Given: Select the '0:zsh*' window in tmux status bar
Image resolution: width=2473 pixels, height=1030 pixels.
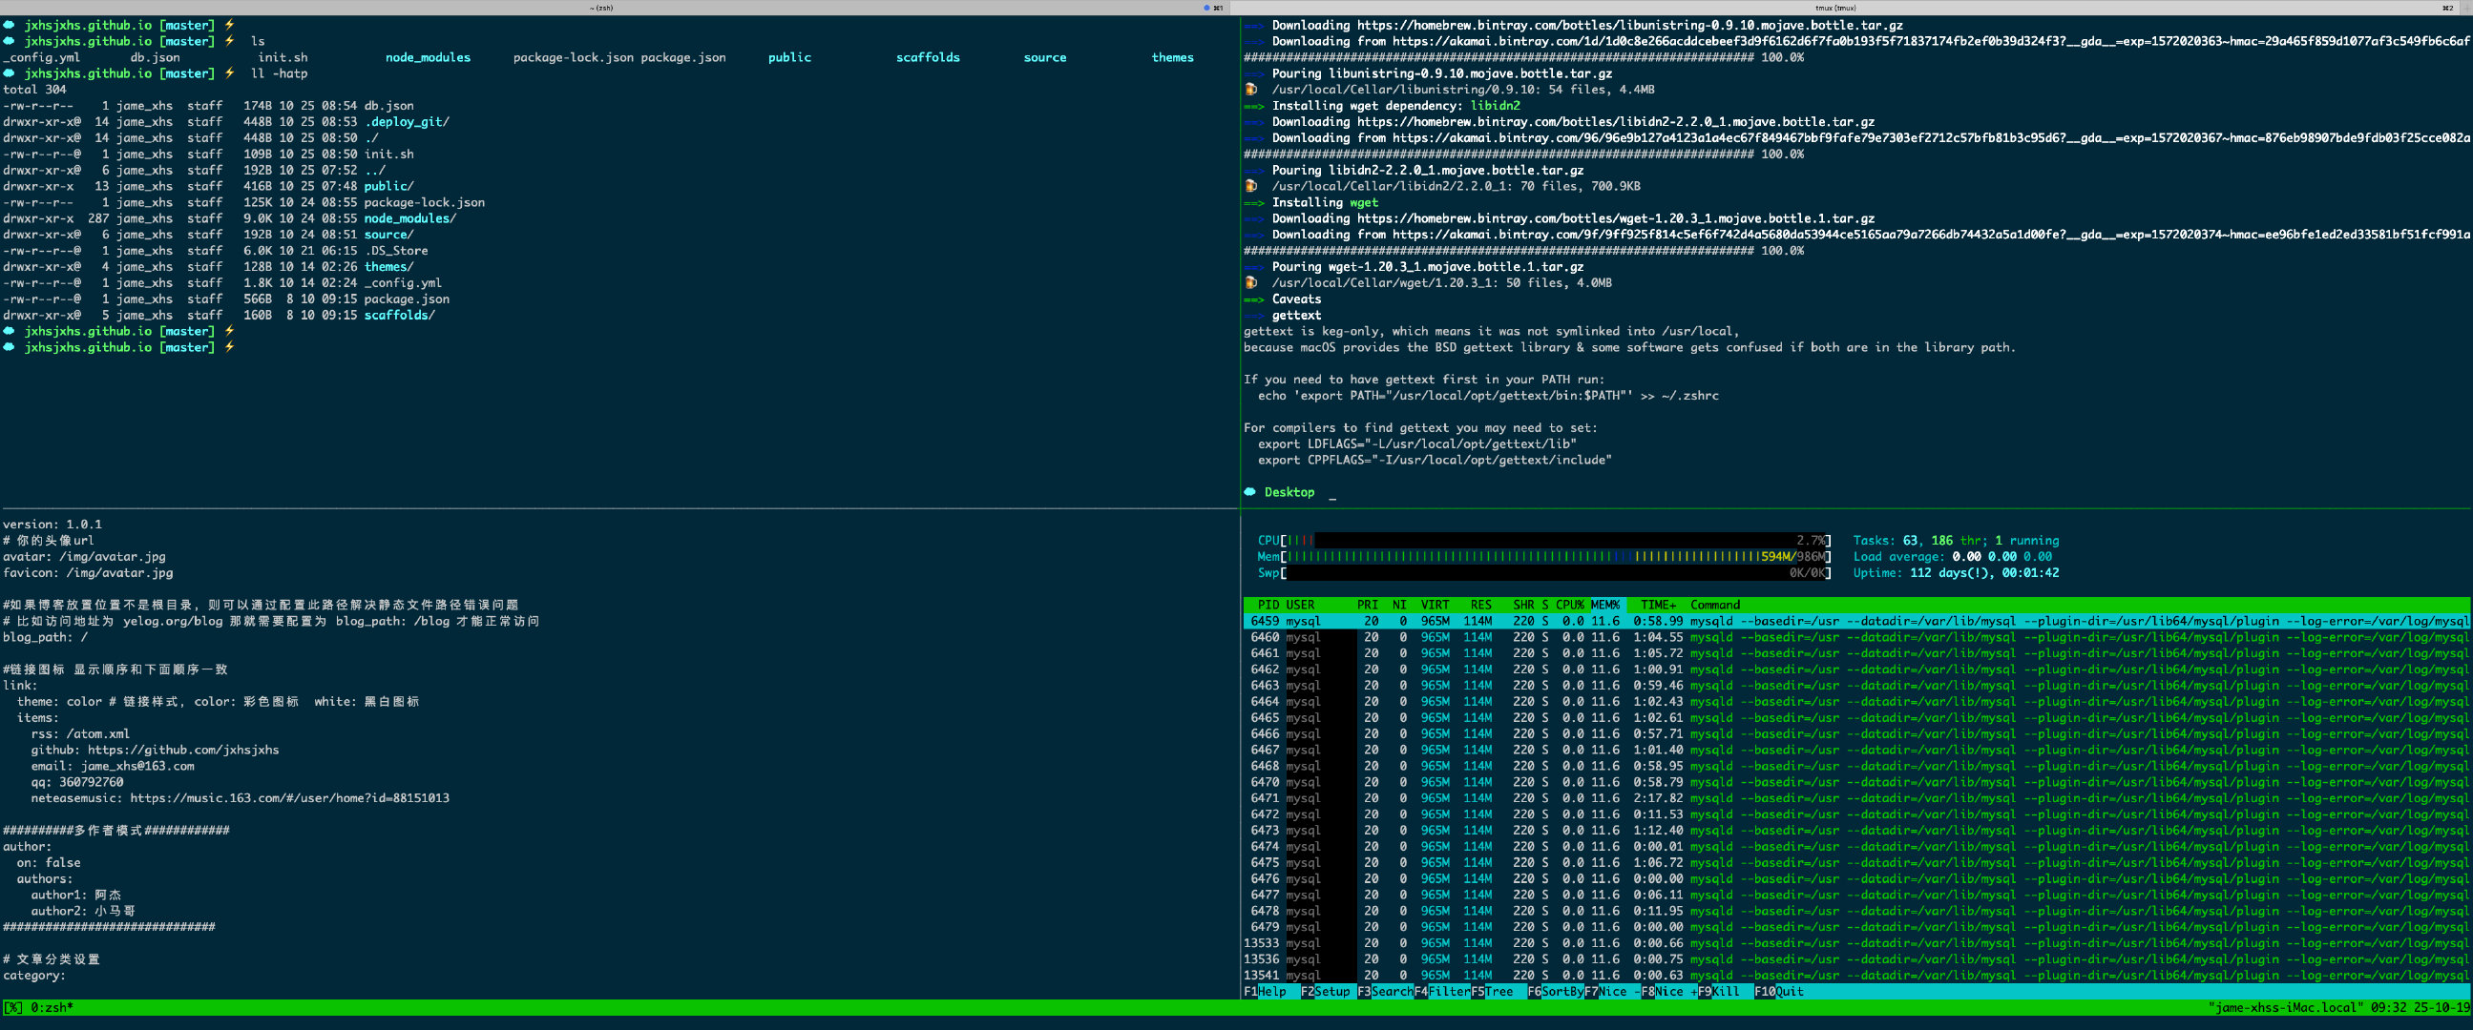Looking at the screenshot, I should click(52, 1007).
